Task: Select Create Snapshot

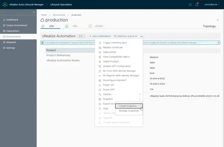Action: (x=129, y=106)
